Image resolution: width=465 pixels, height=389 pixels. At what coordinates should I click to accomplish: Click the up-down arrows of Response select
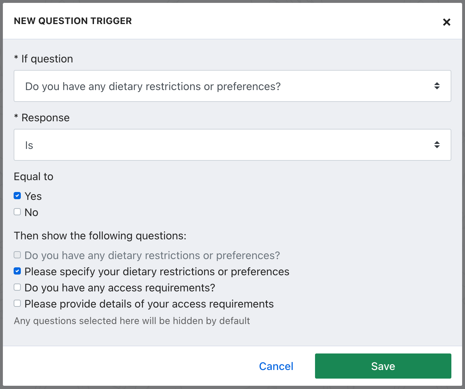[x=437, y=145]
